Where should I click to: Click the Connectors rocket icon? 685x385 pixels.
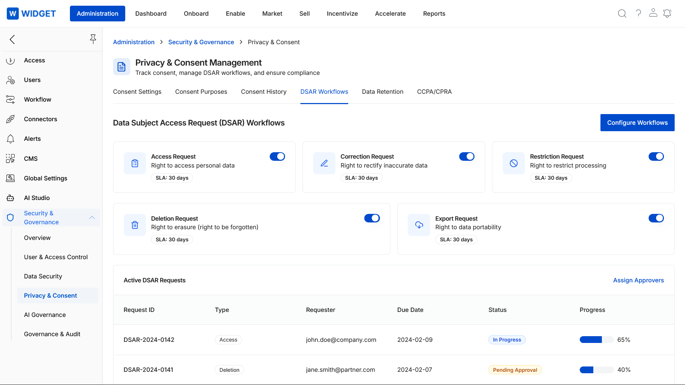tap(10, 119)
